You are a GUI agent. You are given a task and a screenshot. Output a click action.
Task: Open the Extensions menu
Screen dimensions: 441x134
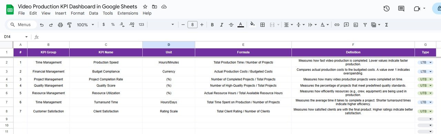coord(128,13)
